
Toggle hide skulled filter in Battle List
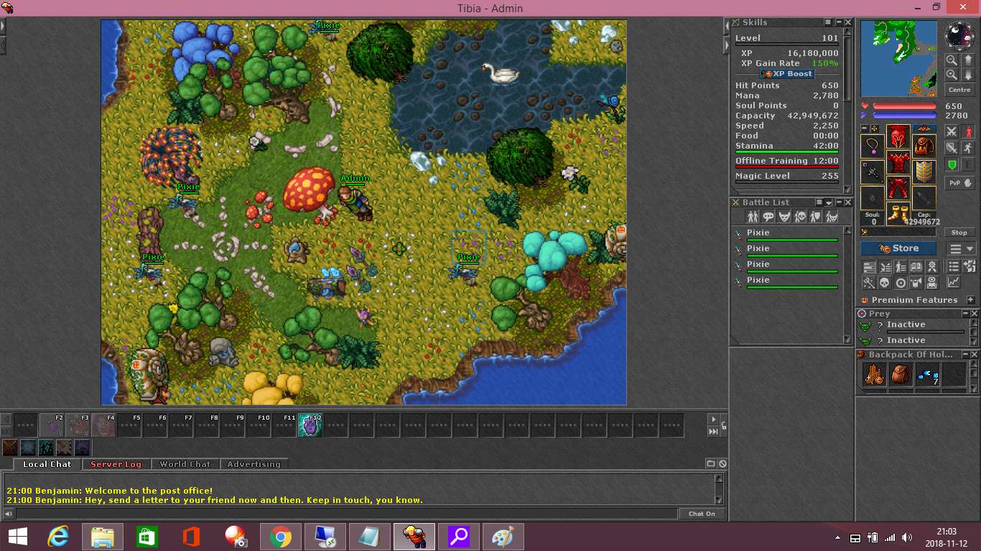pyautogui.click(x=800, y=216)
